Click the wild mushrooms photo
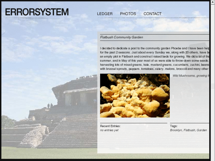 click(x=135, y=95)
